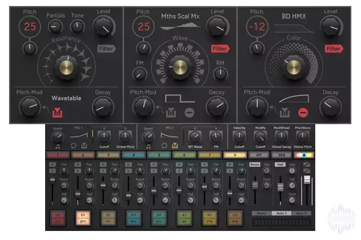This screenshot has width=361, height=240.
Task: Click the MG 2 orange M icon
Action: [174, 146]
